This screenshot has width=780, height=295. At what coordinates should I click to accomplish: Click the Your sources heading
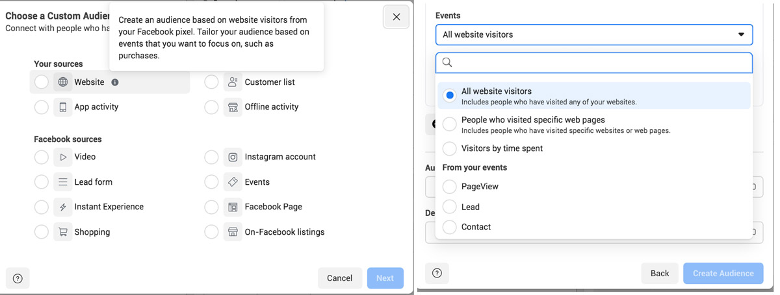click(x=58, y=64)
